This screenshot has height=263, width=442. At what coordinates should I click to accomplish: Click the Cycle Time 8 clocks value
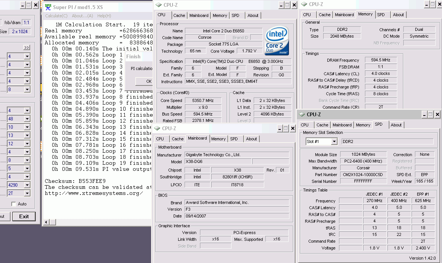(380, 94)
